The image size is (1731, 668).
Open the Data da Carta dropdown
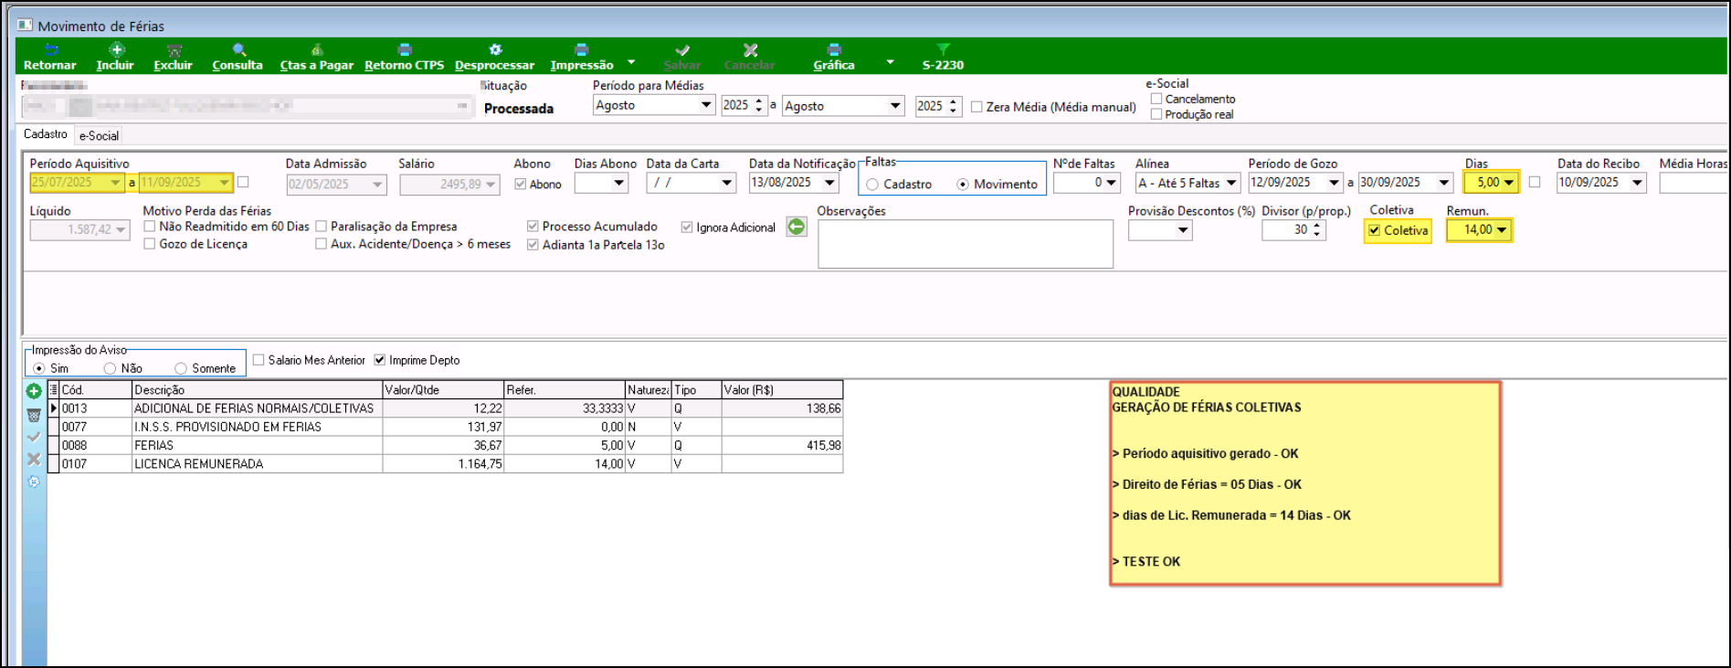tap(727, 183)
